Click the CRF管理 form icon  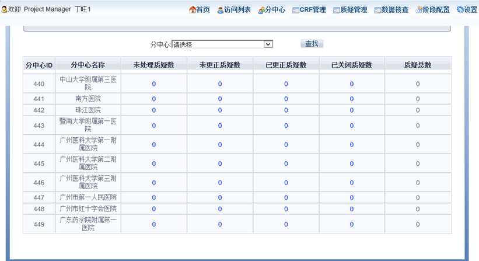[x=295, y=11]
